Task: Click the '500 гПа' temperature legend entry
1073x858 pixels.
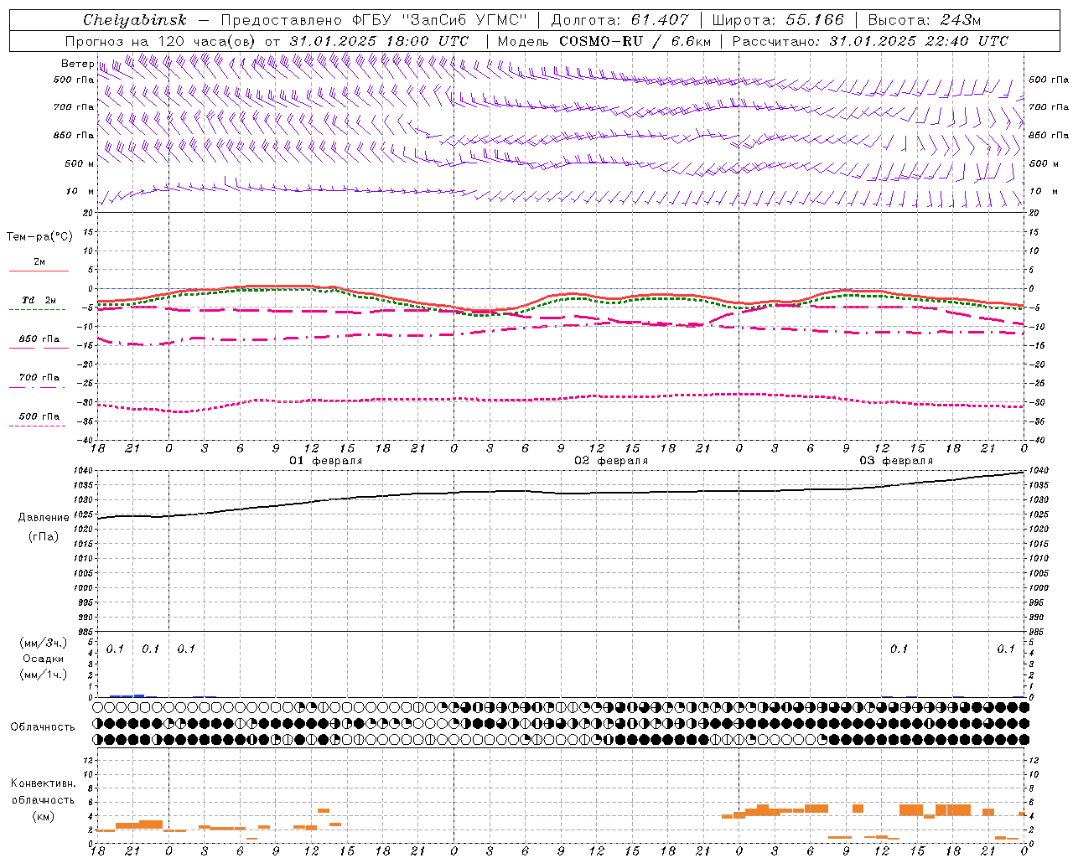Action: (x=39, y=416)
